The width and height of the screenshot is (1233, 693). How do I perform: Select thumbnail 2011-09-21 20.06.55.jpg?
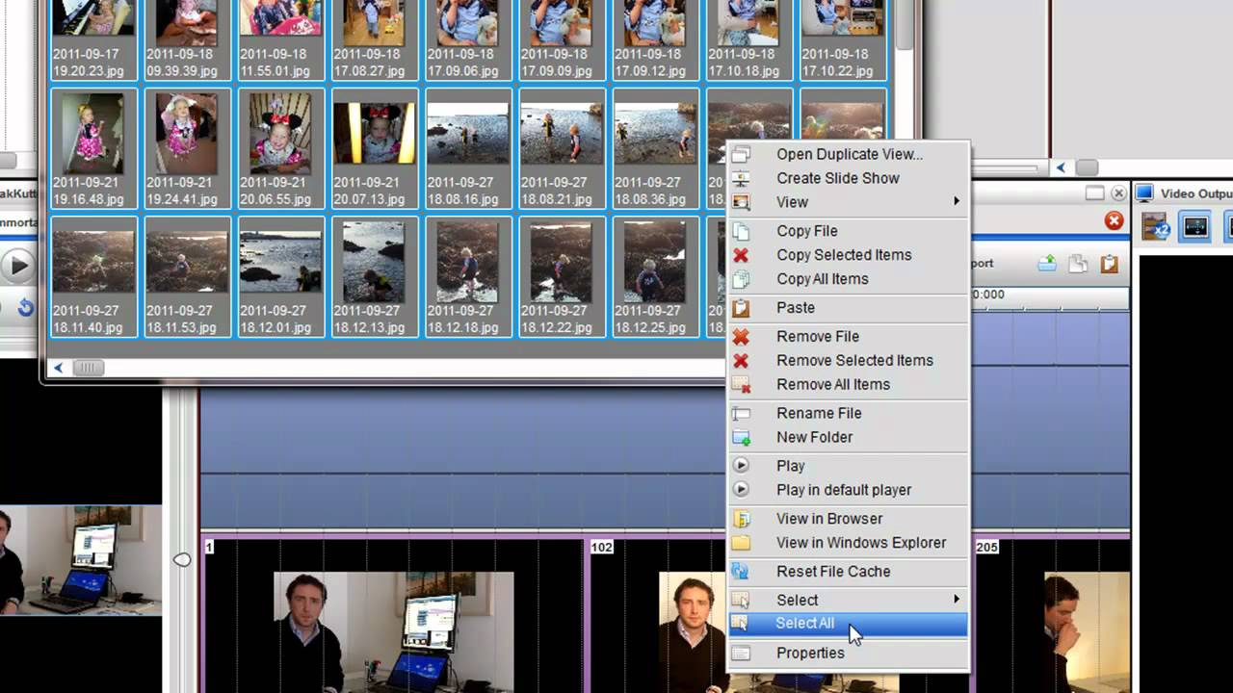(x=281, y=148)
